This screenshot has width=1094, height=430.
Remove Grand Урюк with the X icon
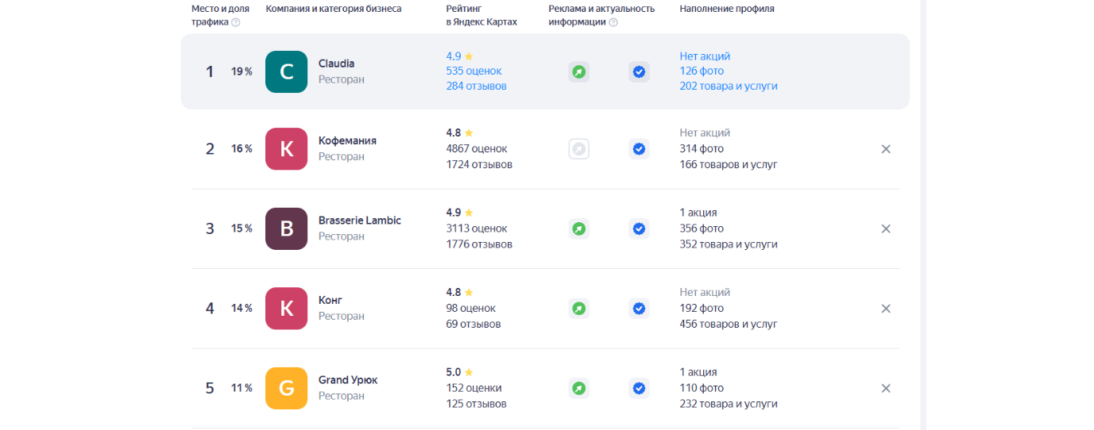point(886,389)
